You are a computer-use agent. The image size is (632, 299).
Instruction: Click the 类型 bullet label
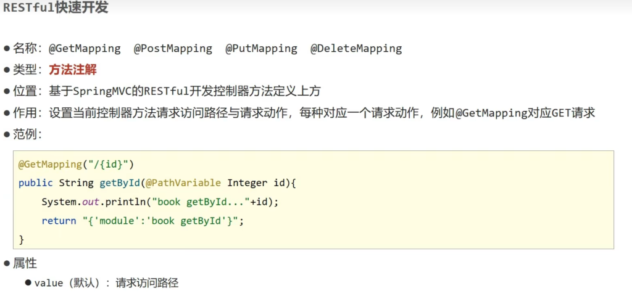[27, 70]
